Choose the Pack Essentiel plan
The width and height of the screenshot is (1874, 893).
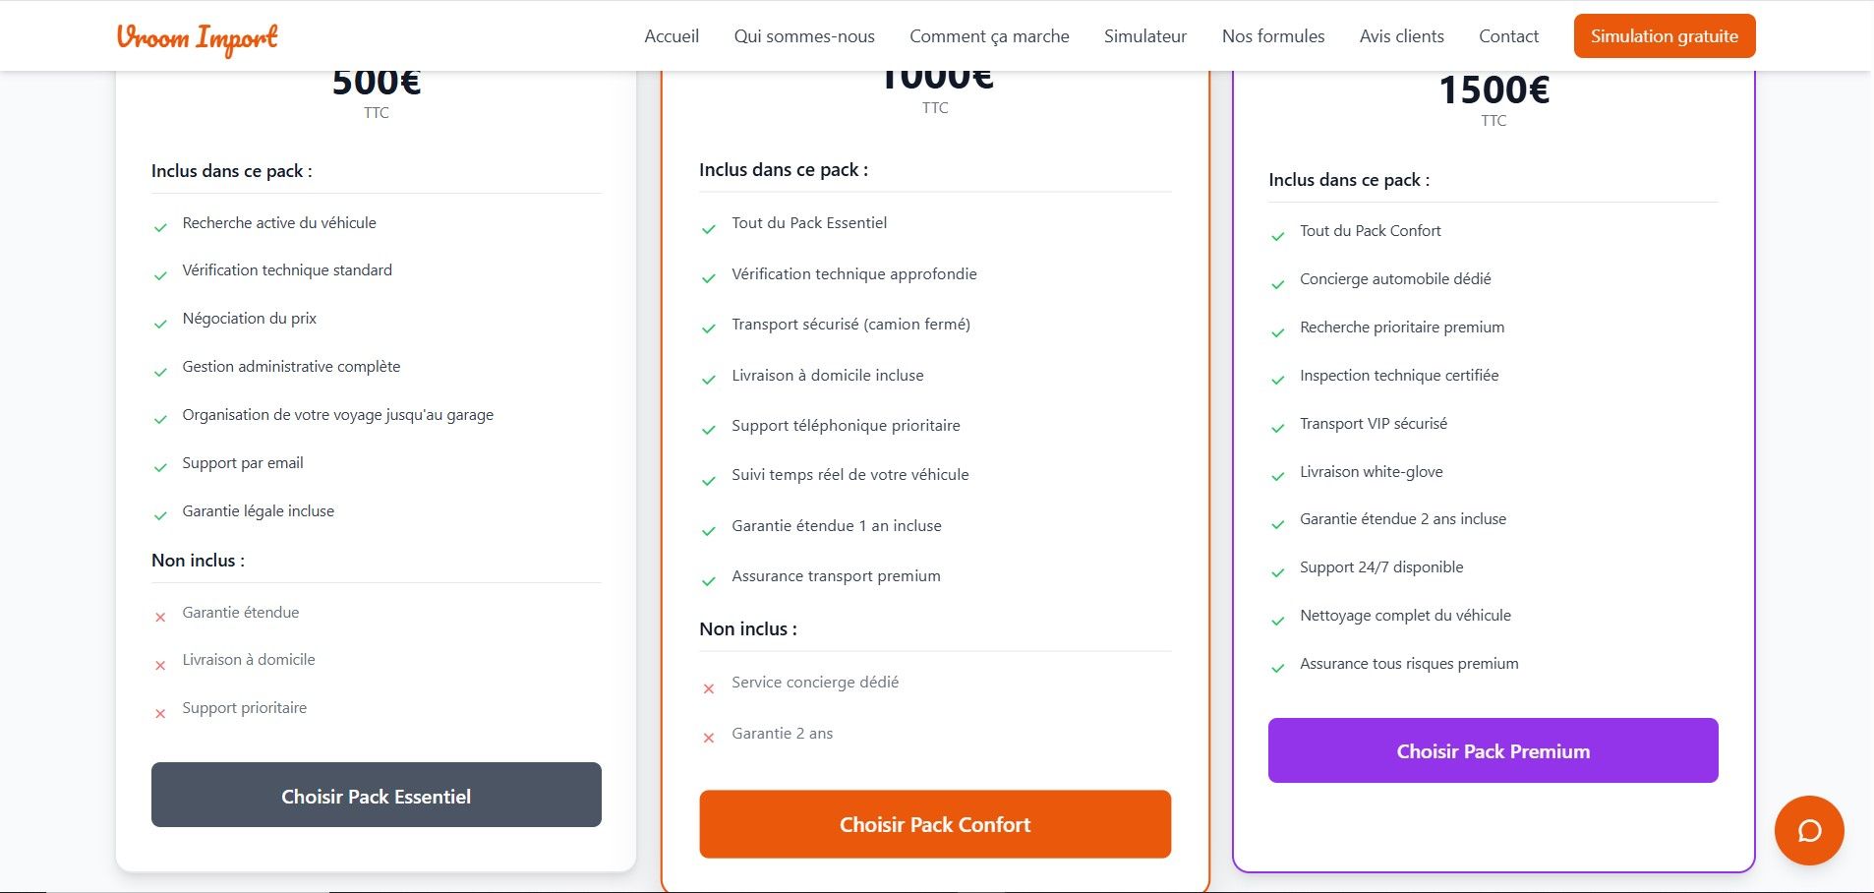coord(377,795)
